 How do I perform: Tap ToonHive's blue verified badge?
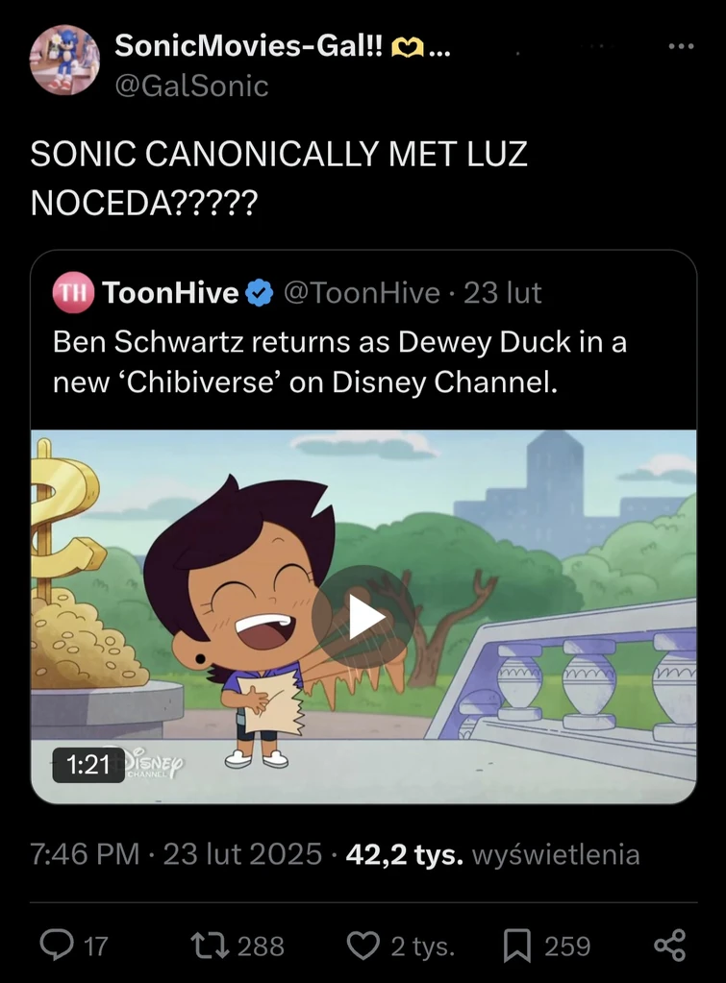coord(260,293)
